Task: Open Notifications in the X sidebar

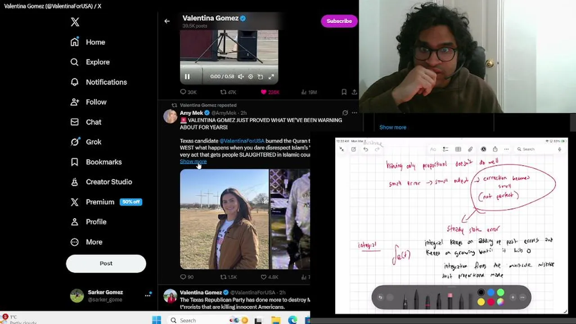Action: click(x=99, y=82)
